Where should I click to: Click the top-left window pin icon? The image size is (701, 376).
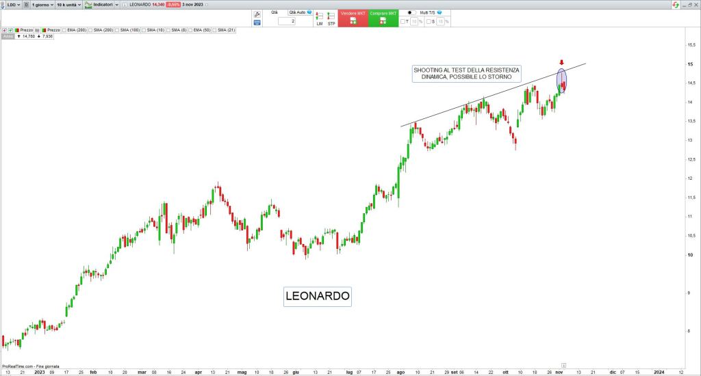[3, 5]
